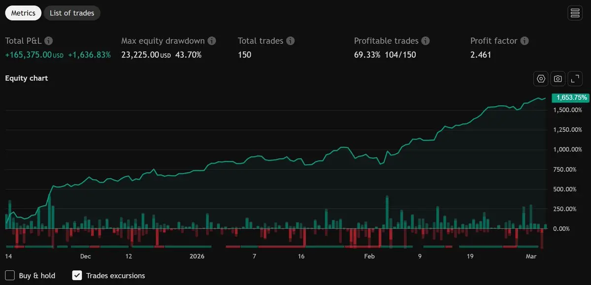Click the Total P&L value +165,375.00 USD

click(x=34, y=55)
